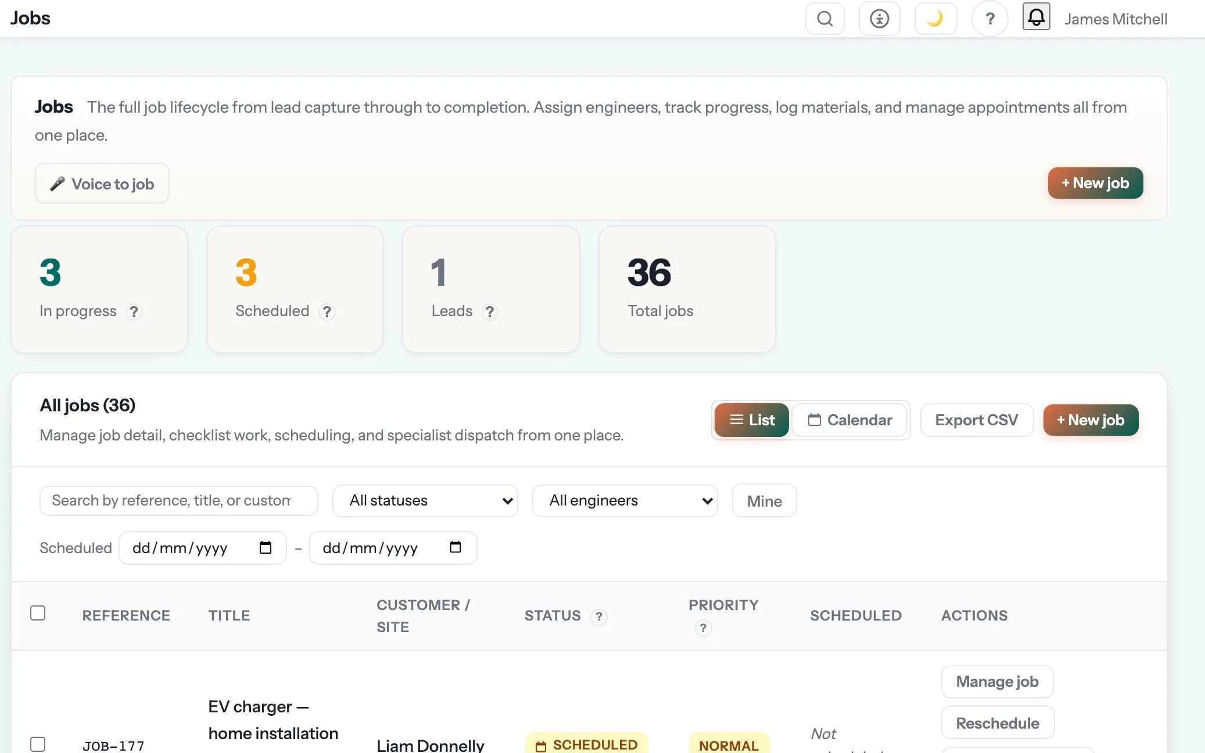Switch to Calendar view
The image size is (1205, 753).
849,420
